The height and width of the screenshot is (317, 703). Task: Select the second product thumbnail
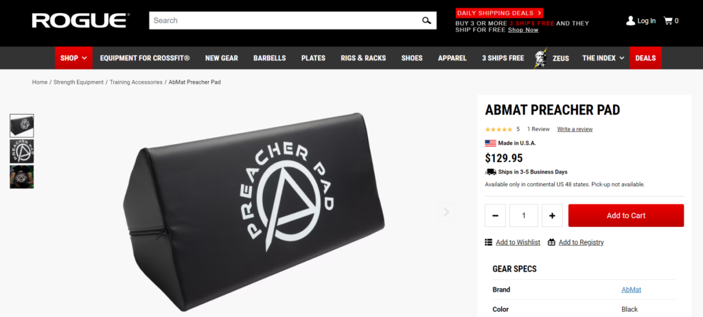click(21, 151)
